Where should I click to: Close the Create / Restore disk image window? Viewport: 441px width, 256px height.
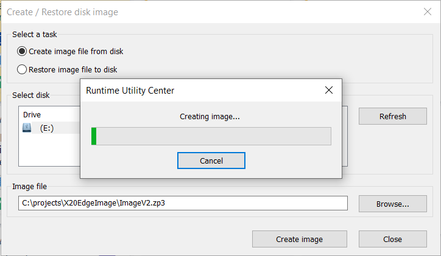click(x=428, y=12)
